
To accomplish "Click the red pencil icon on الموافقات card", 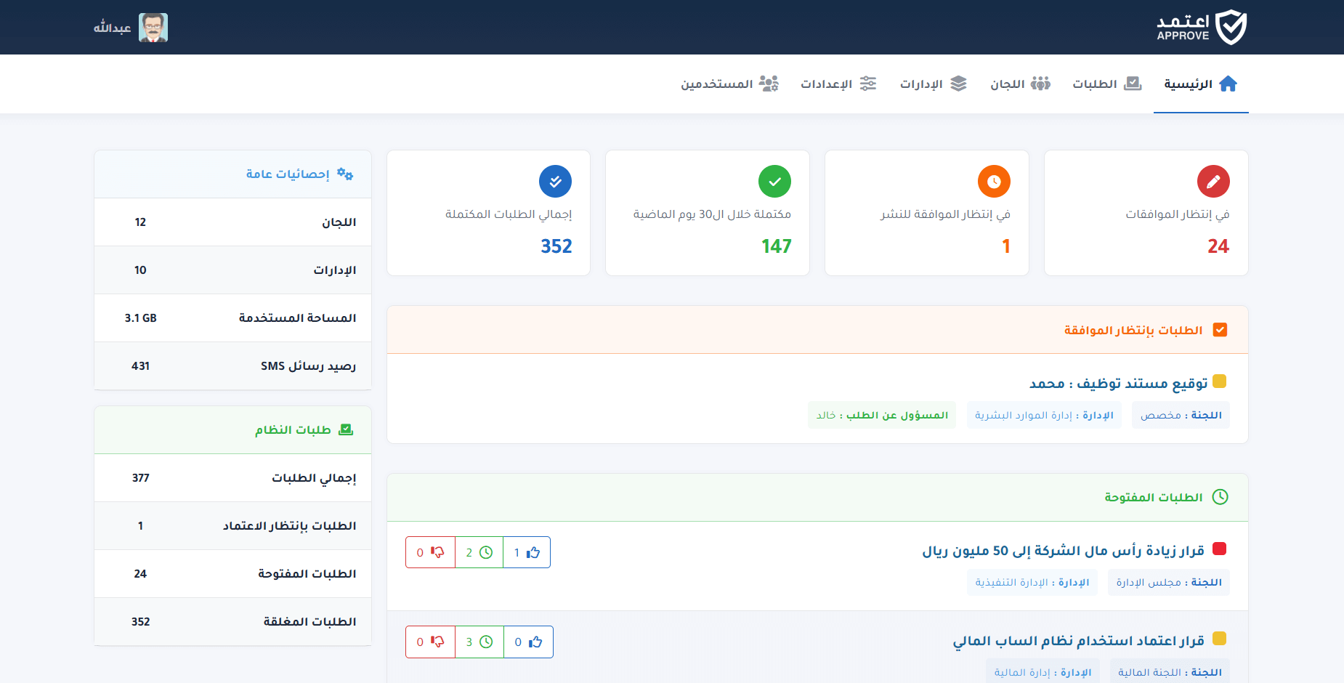I will (x=1213, y=182).
